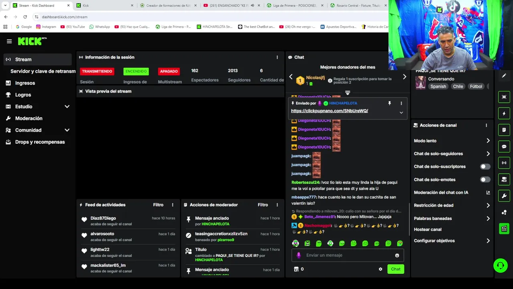The width and height of the screenshot is (513, 289).
Task: Open Acciones de canal options menu
Action: pyautogui.click(x=486, y=125)
